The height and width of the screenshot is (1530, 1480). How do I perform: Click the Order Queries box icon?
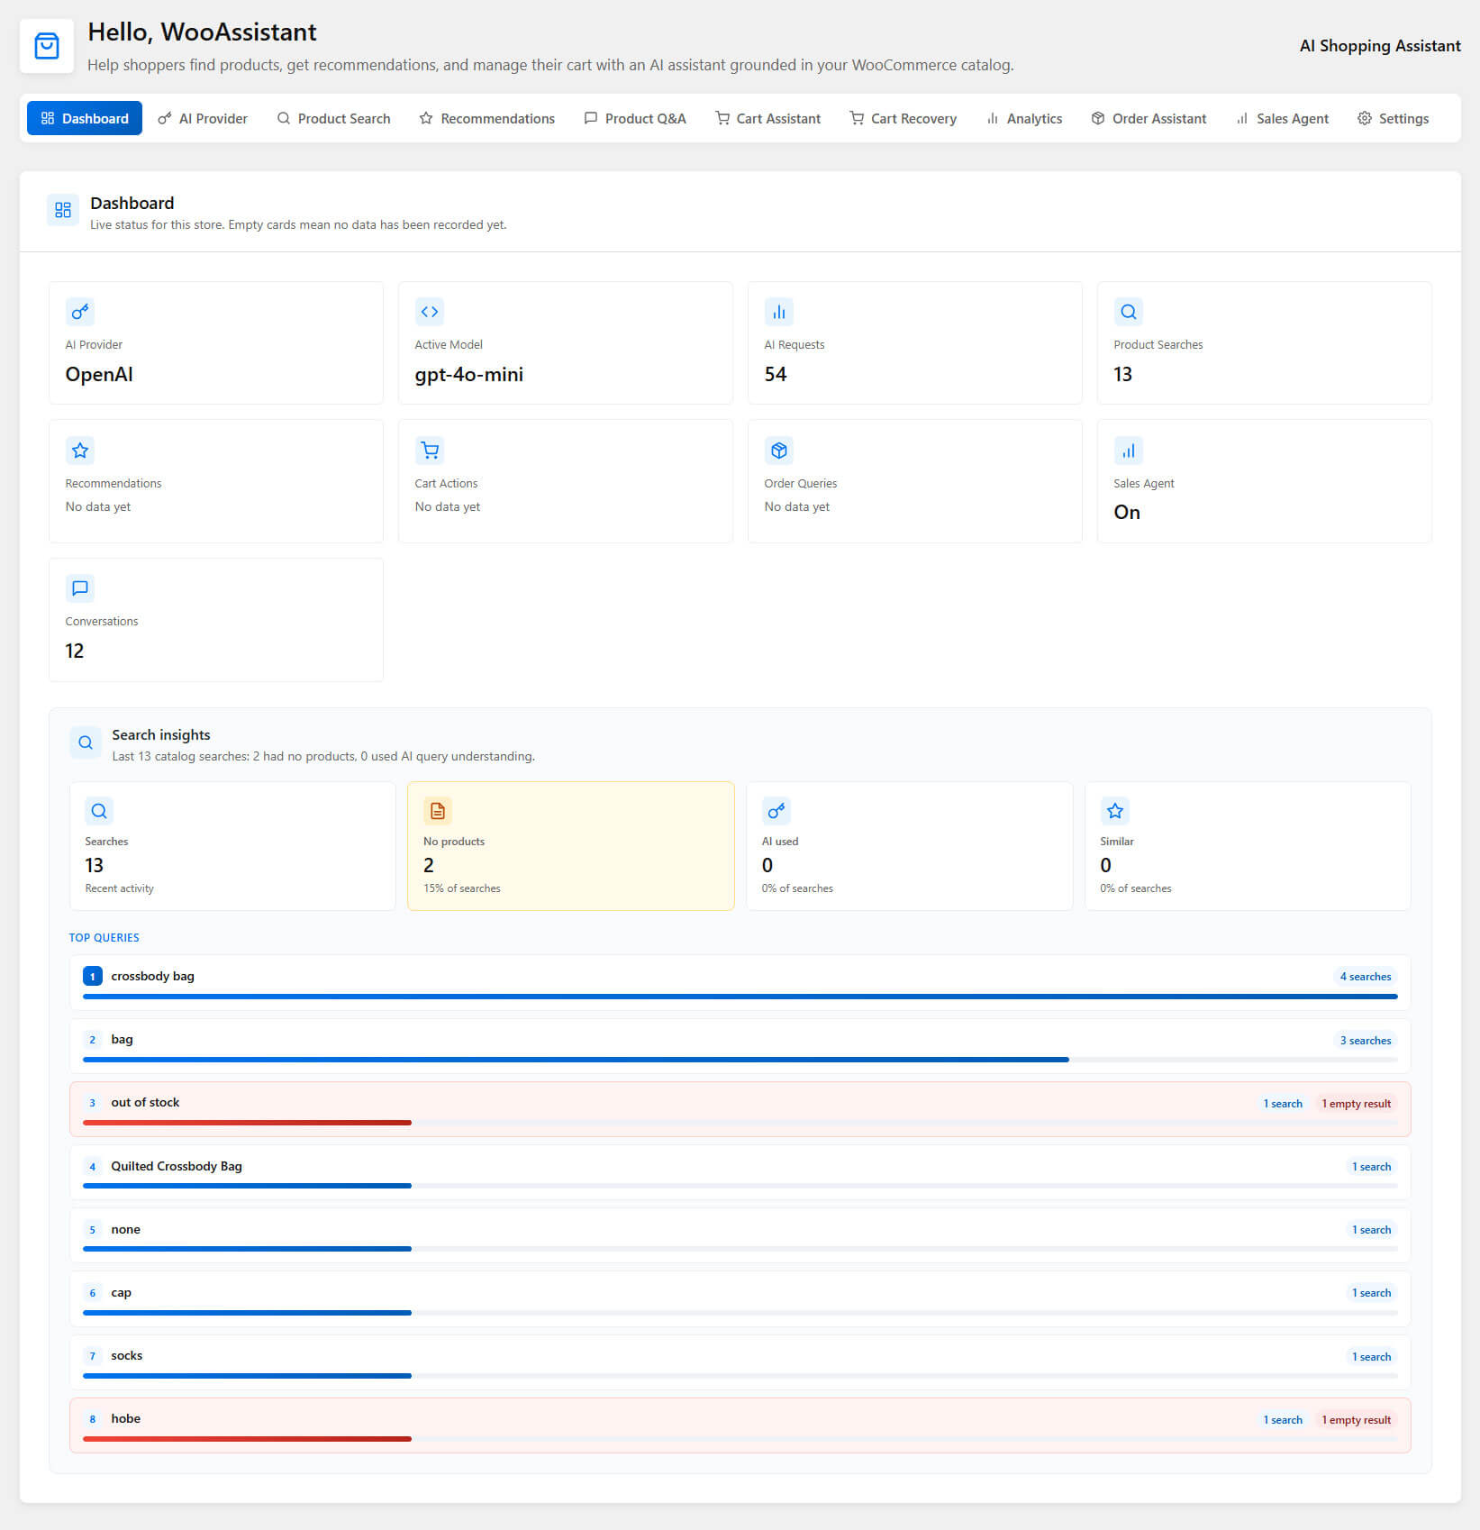[x=779, y=451]
